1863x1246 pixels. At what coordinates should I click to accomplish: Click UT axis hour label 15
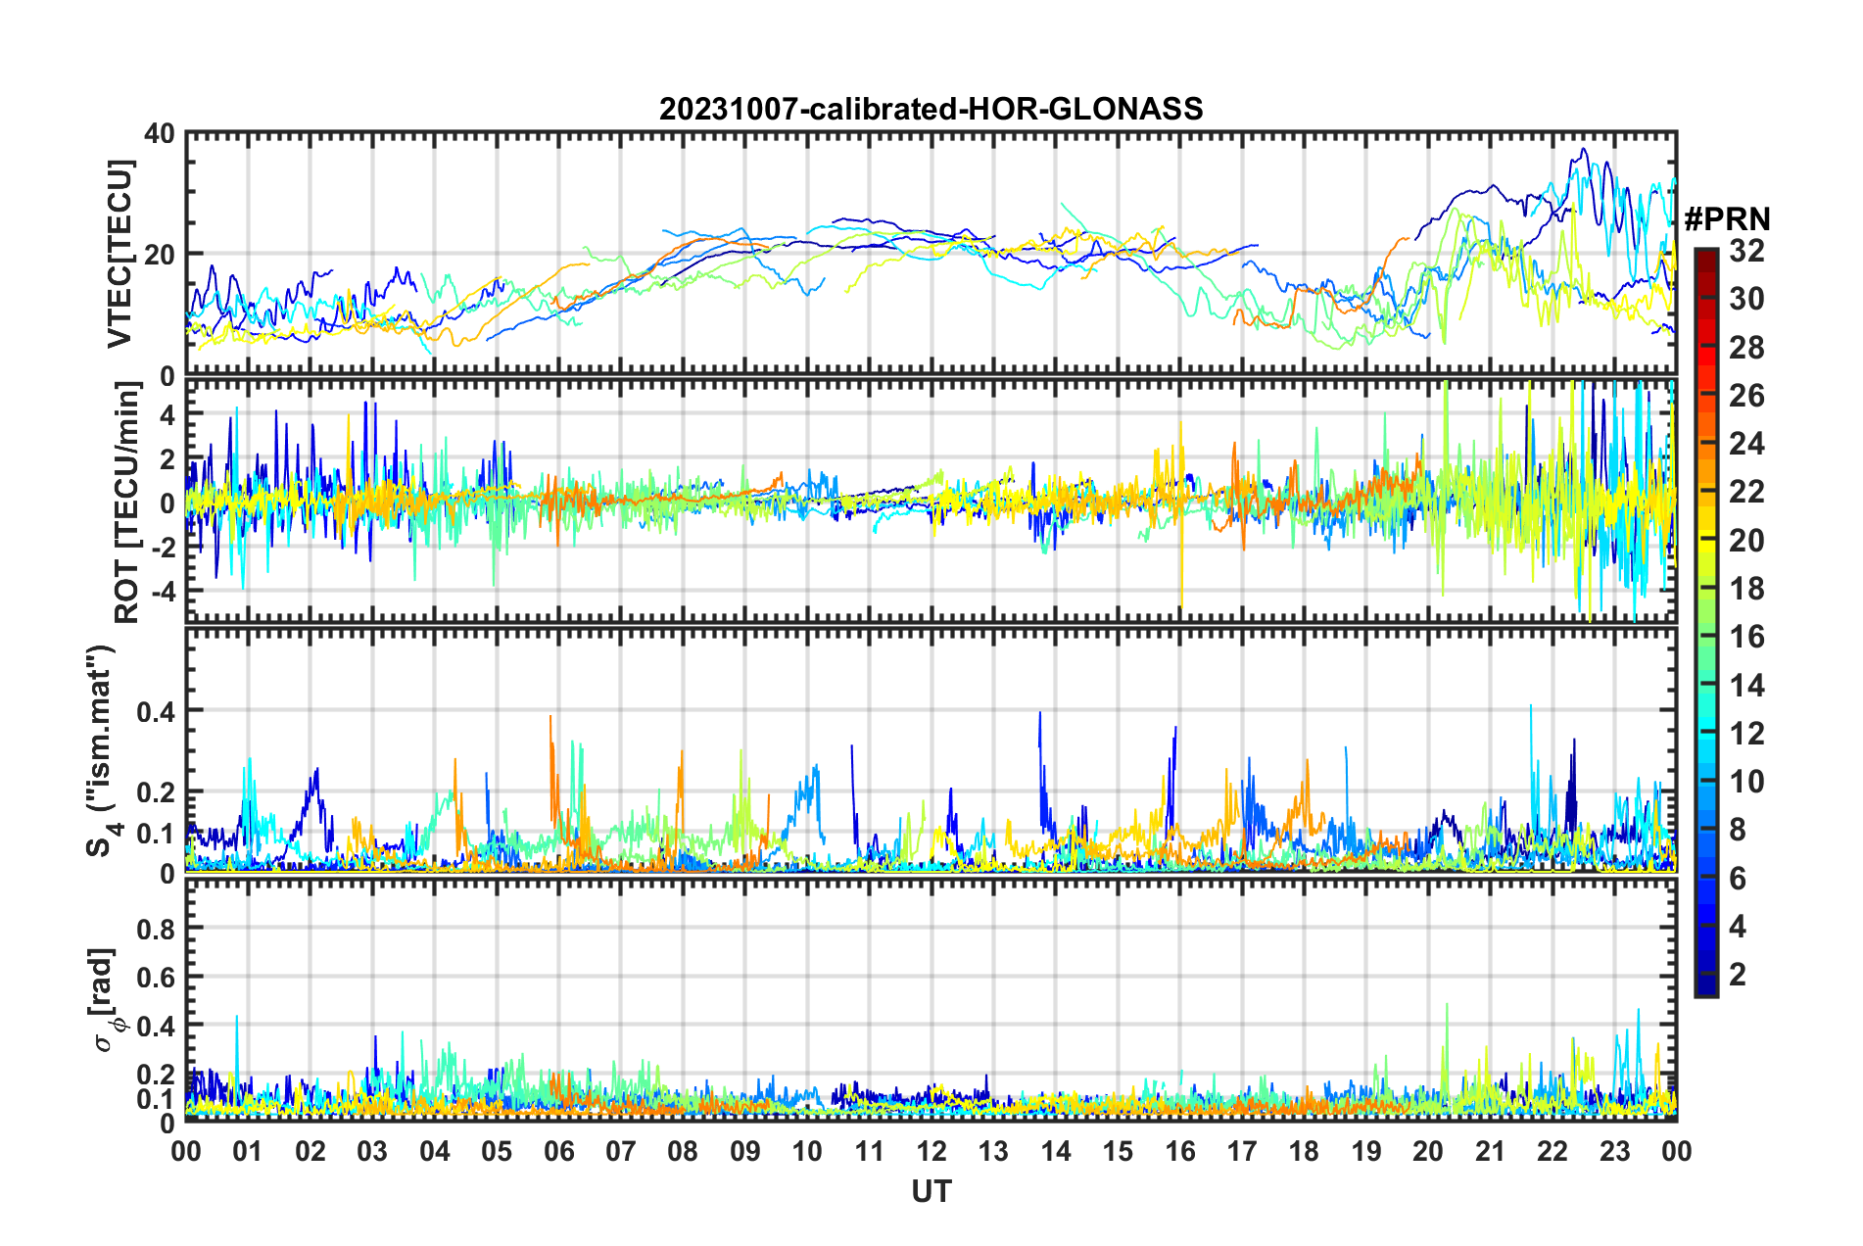pos(1118,1151)
